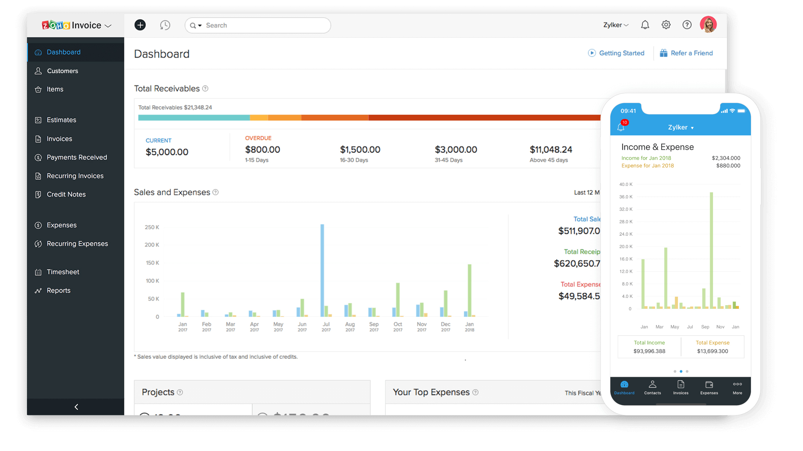Toggle Total Receivables info tooltip
Screen dimensions: 803x451
pos(205,89)
